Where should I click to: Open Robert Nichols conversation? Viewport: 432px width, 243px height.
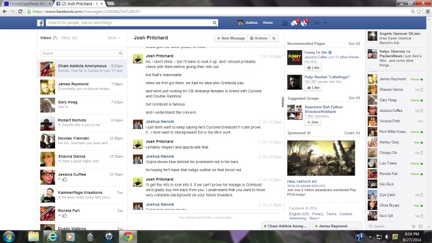pos(82,123)
